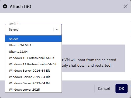Click the ISO help question mark icon
131x98 pixels.
(x=15, y=24)
